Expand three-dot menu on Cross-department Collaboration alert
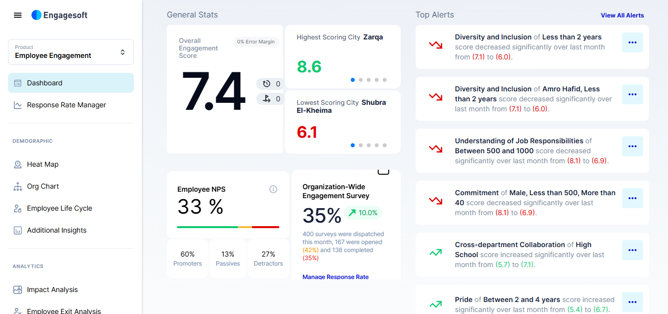The image size is (668, 314). pos(632,250)
